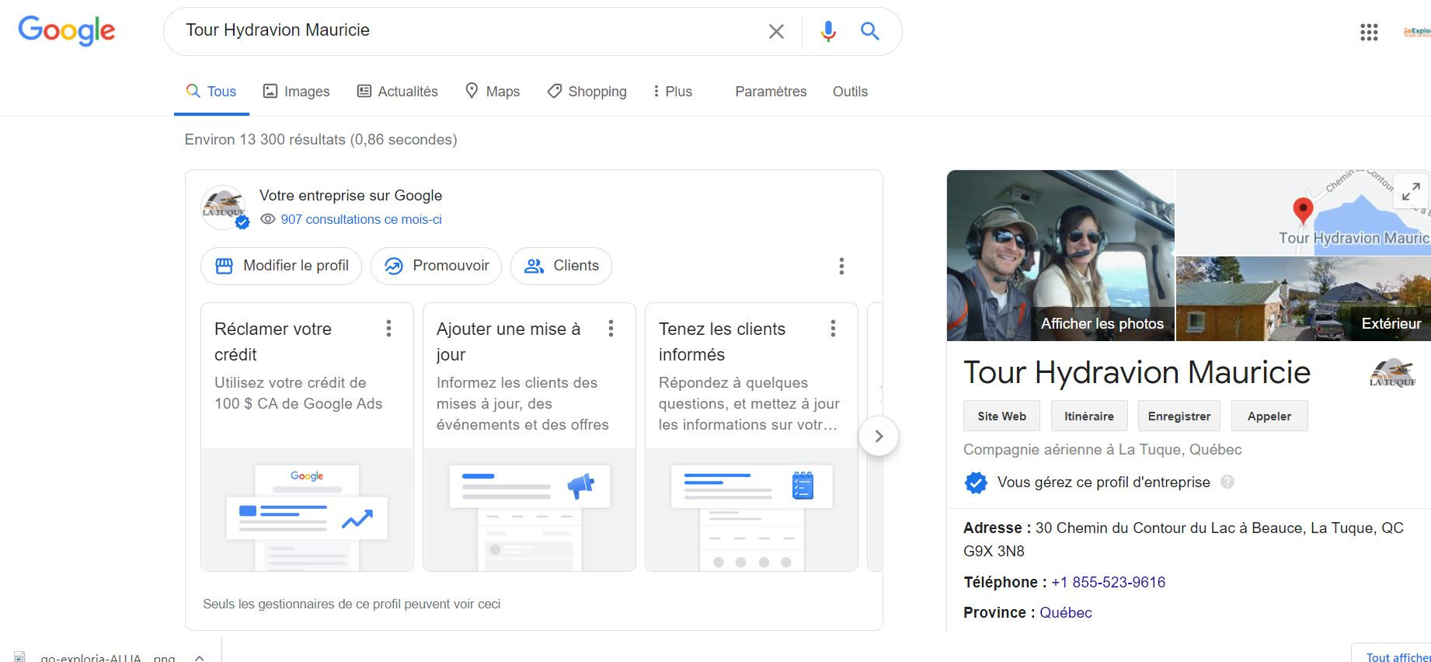Open options for Tenez les clients informés card

coord(833,329)
